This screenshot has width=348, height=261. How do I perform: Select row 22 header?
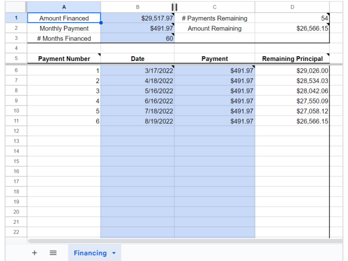(x=16, y=232)
